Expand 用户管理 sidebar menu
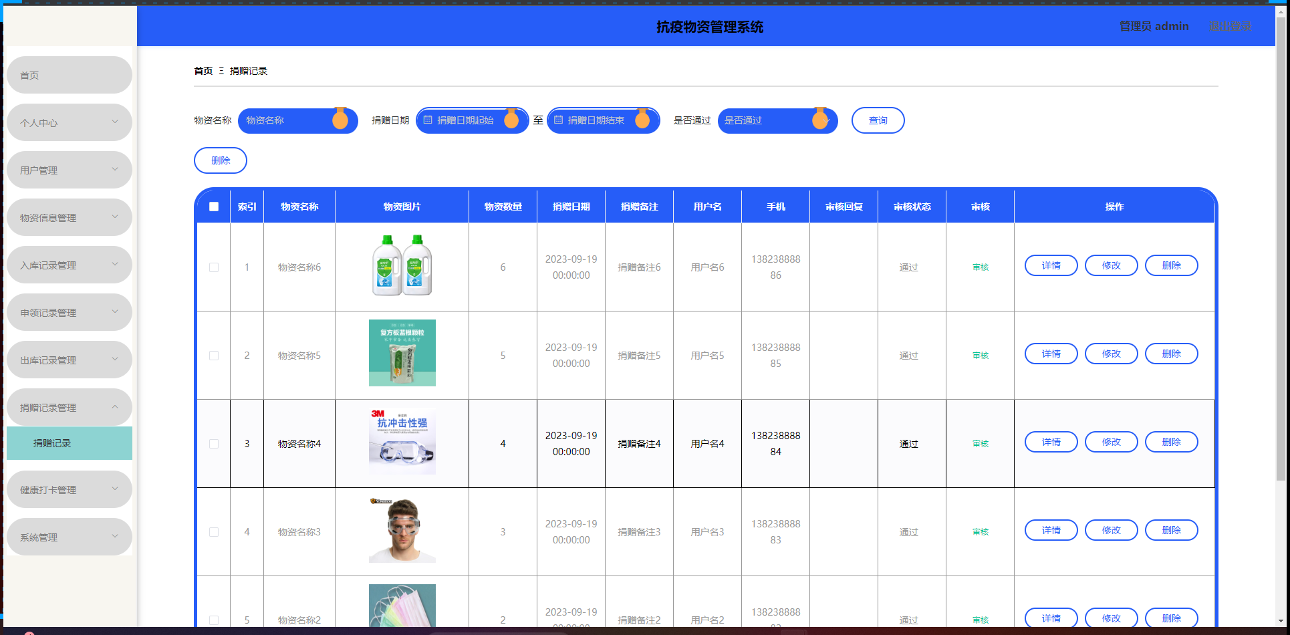 pos(69,170)
